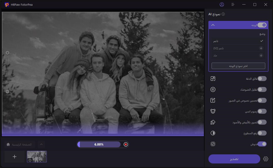The width and height of the screenshot is (273, 168).
Task: Open the user account profile icon
Action: click(221, 5)
